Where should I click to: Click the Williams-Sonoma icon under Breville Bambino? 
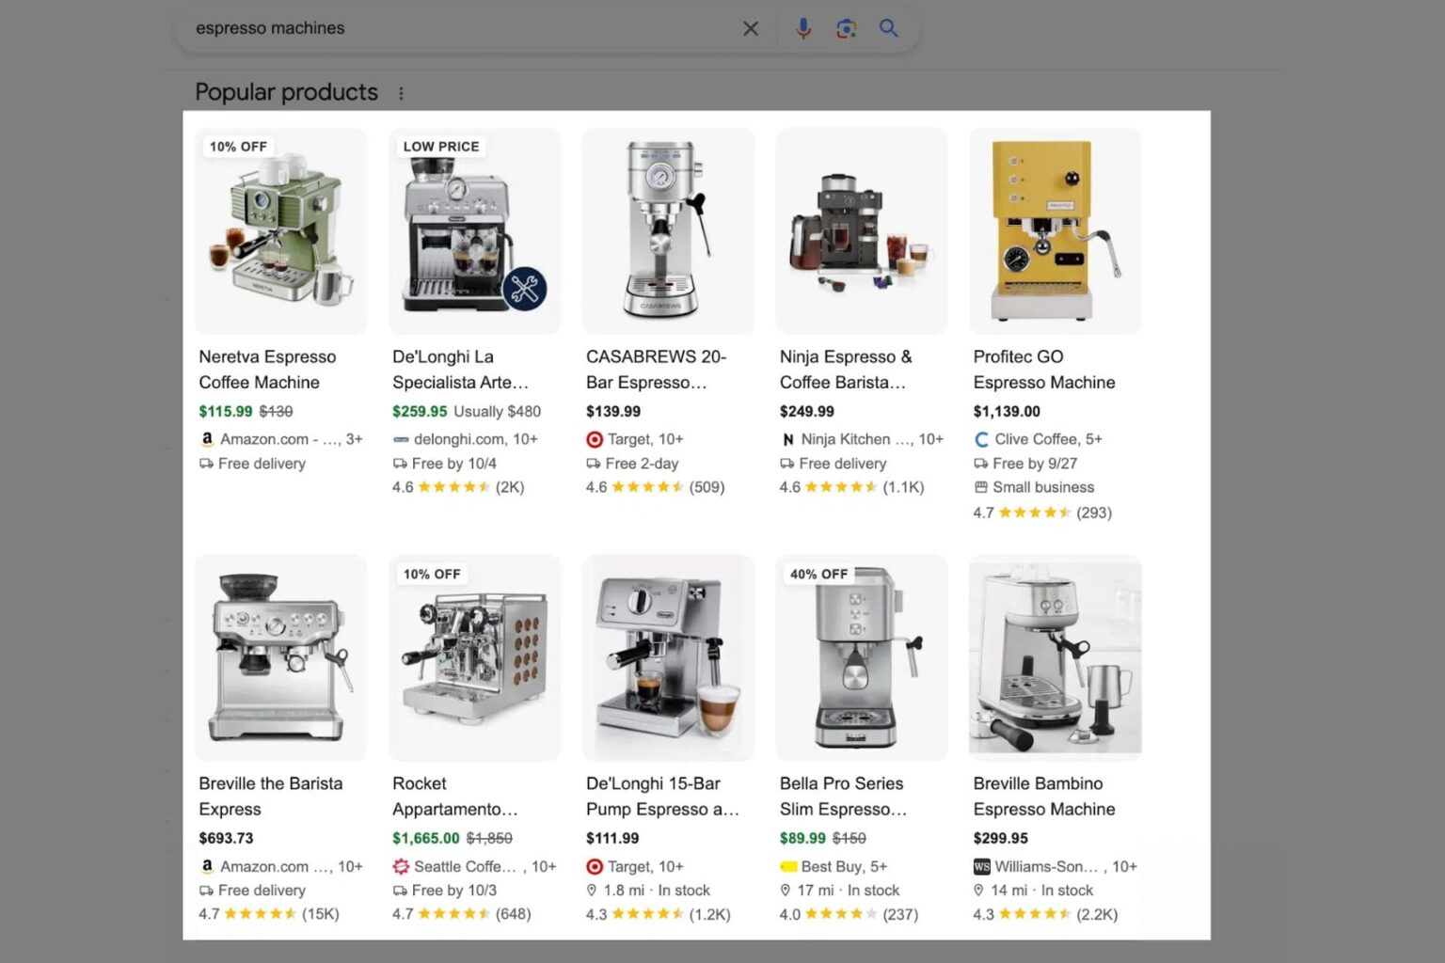(x=980, y=866)
